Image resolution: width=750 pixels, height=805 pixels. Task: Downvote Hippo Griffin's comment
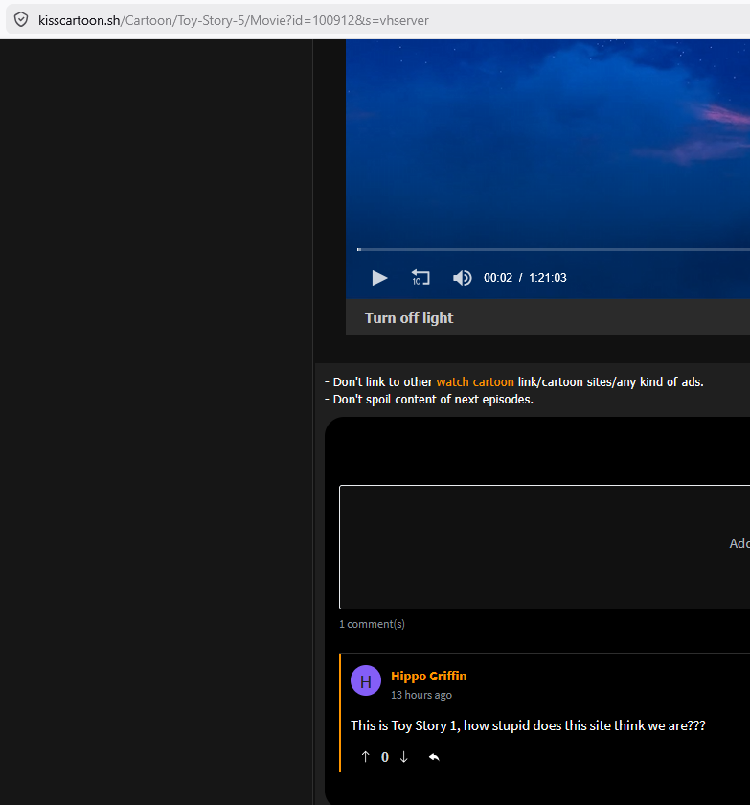403,757
